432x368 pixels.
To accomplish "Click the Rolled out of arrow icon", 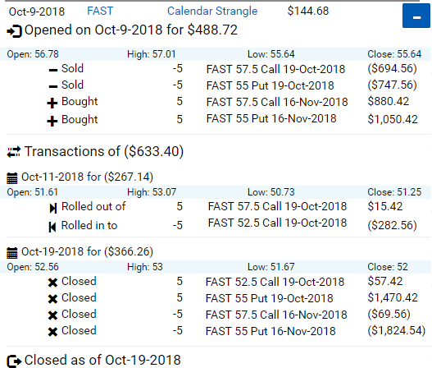I will pyautogui.click(x=53, y=208).
